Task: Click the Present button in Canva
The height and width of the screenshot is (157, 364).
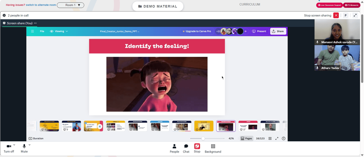Action: [259, 31]
